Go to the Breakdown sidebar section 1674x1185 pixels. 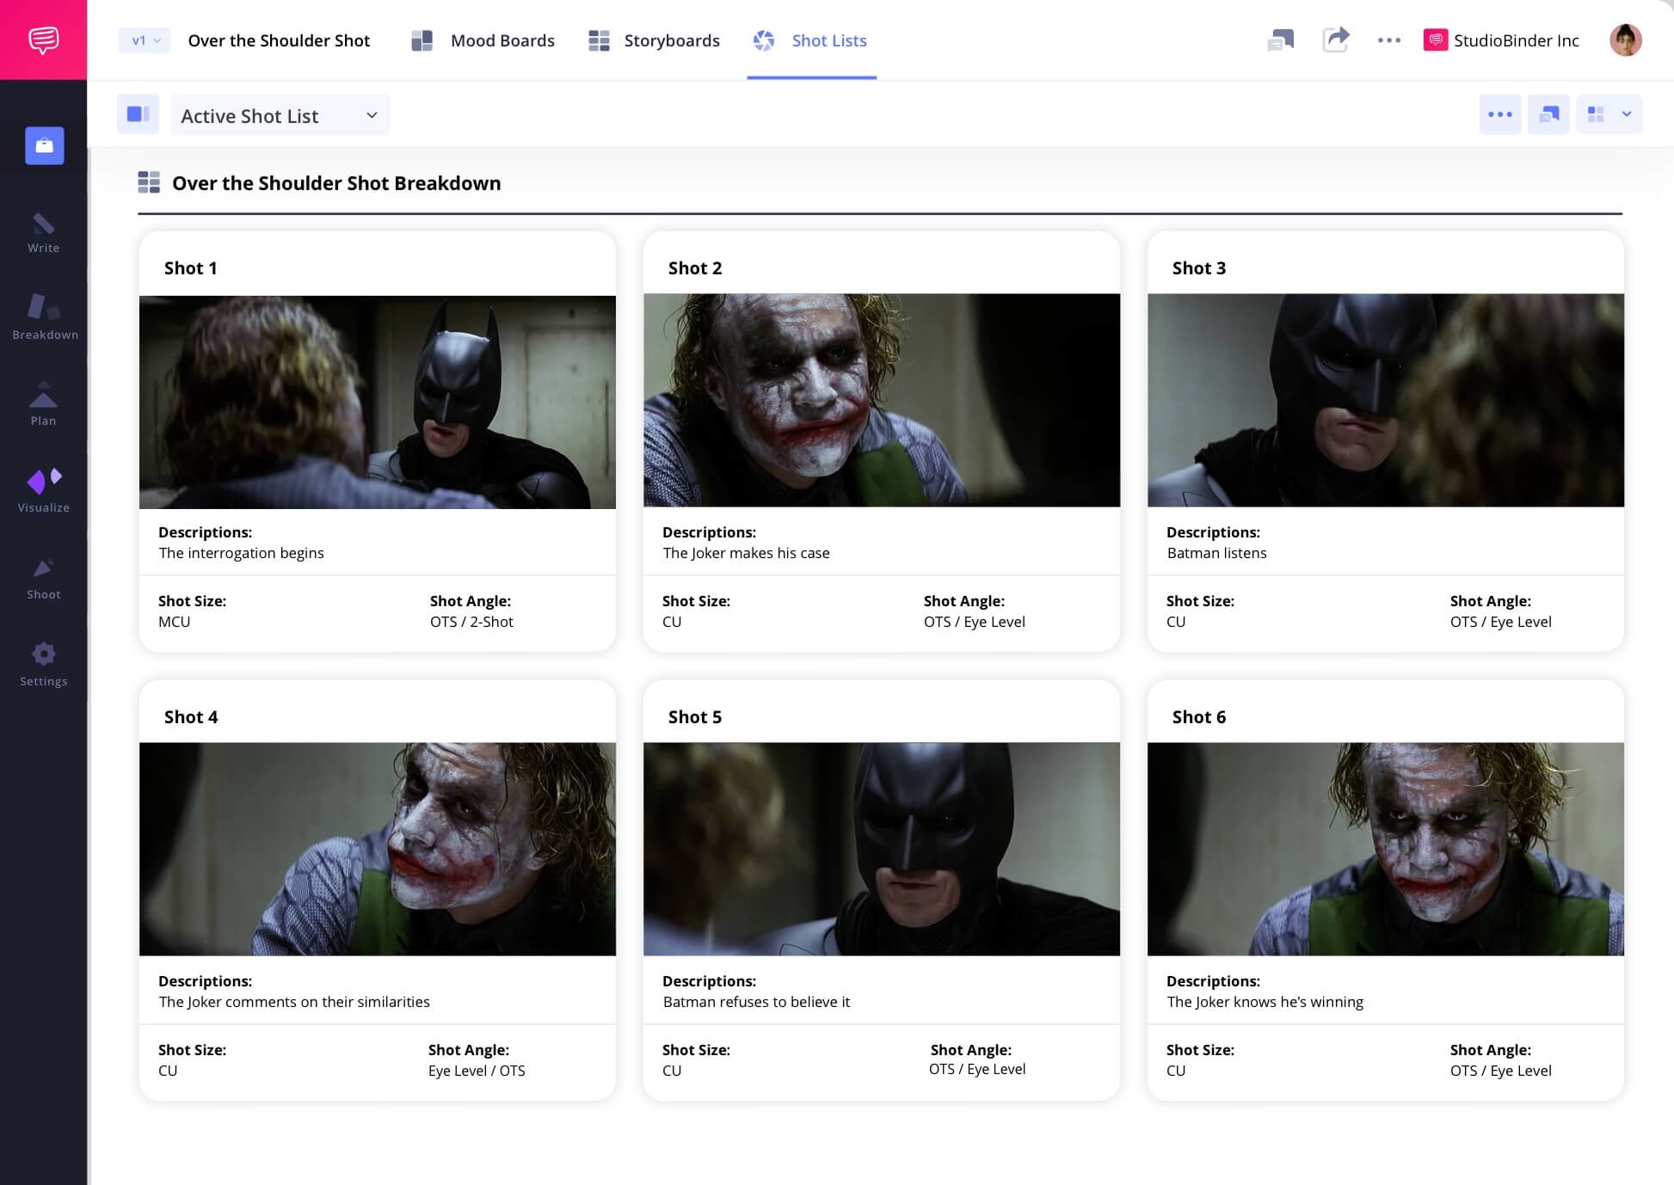45,317
